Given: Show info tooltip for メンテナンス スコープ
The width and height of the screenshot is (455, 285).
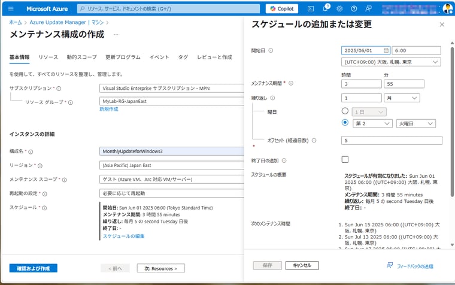Looking at the screenshot, I should [x=65, y=180].
